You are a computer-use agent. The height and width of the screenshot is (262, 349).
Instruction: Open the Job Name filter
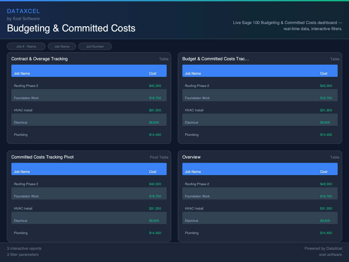point(62,46)
